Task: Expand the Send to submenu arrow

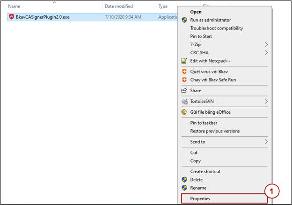Action: (266, 142)
